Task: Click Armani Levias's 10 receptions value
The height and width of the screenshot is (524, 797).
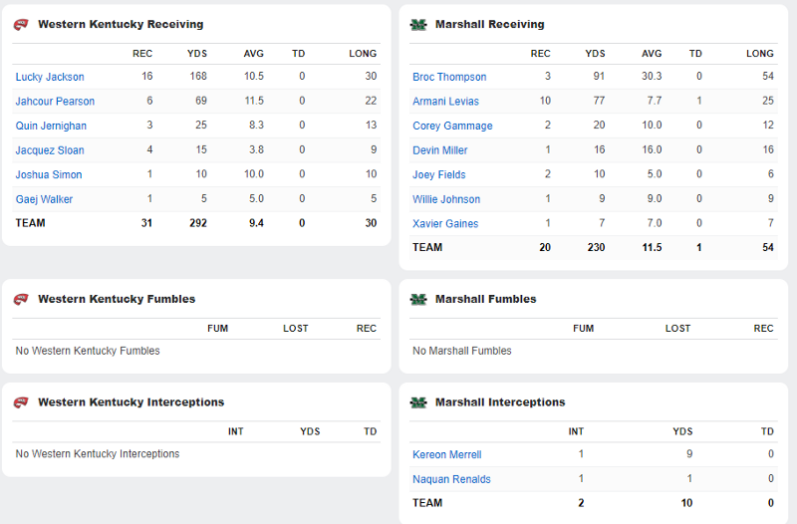Action: pyautogui.click(x=545, y=101)
